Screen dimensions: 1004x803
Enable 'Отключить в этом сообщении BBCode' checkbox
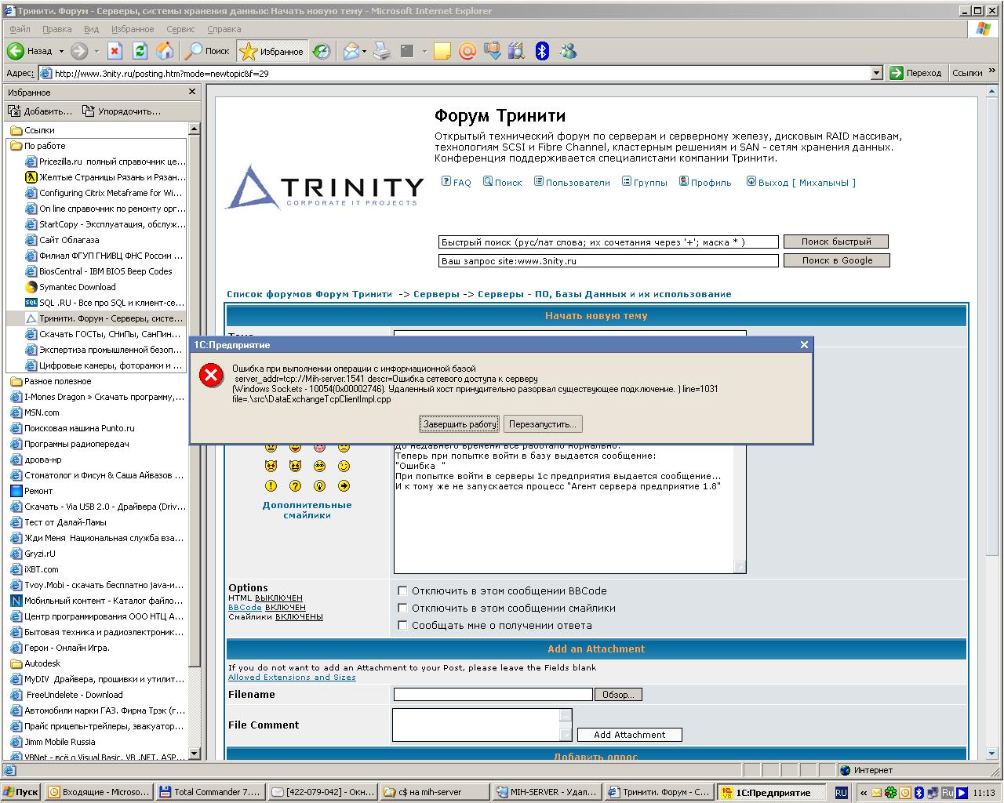402,591
